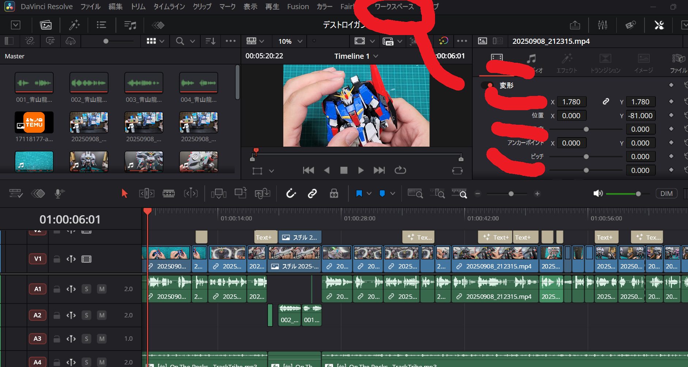Click the Insert Clip tool

click(219, 193)
